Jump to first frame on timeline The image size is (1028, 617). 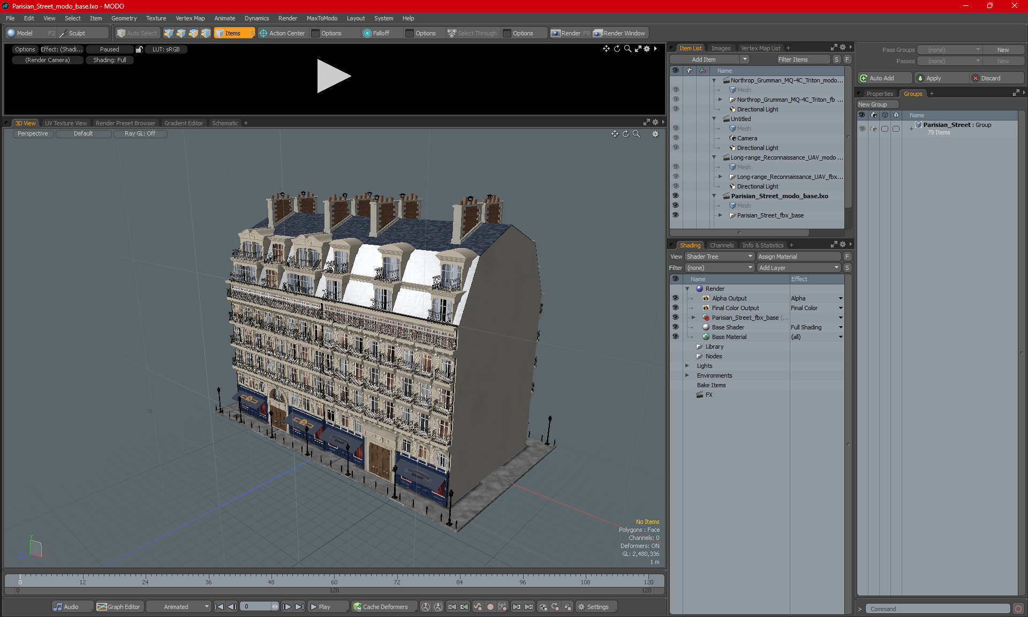click(x=220, y=607)
